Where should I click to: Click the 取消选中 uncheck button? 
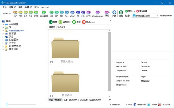(73, 100)
